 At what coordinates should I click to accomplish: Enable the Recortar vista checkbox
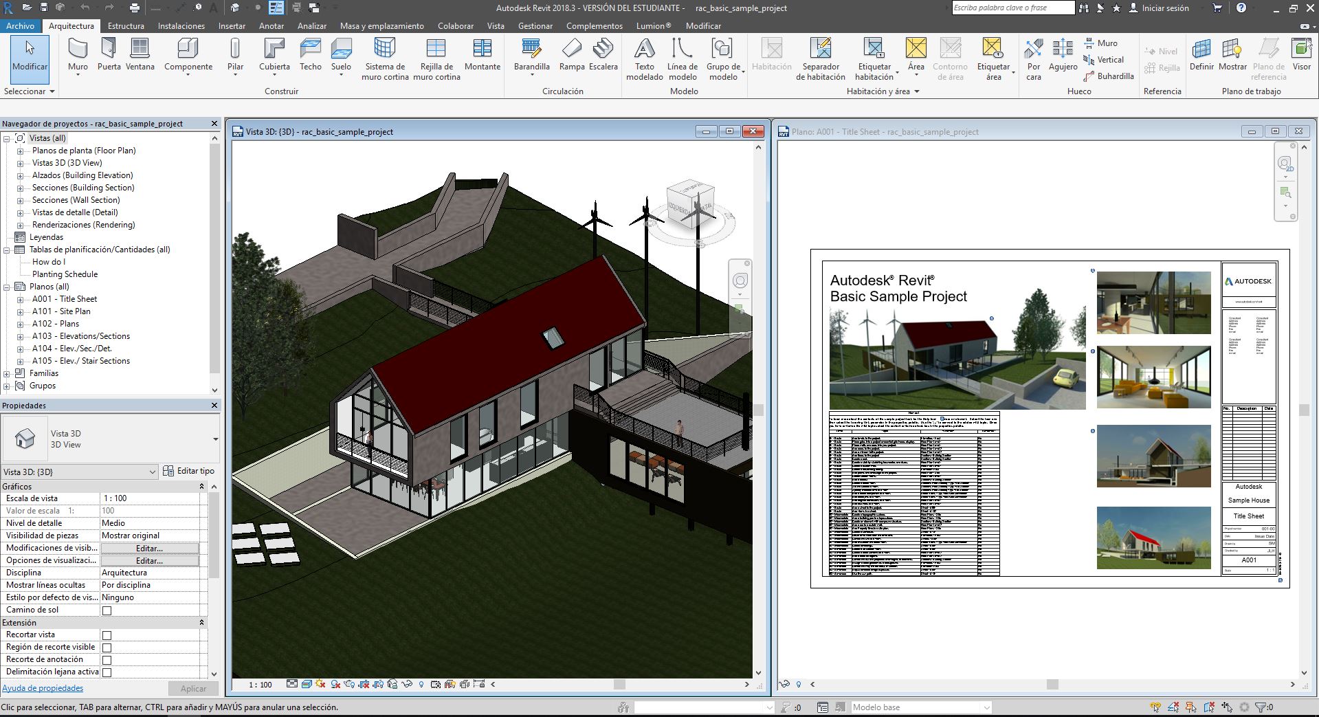[107, 635]
